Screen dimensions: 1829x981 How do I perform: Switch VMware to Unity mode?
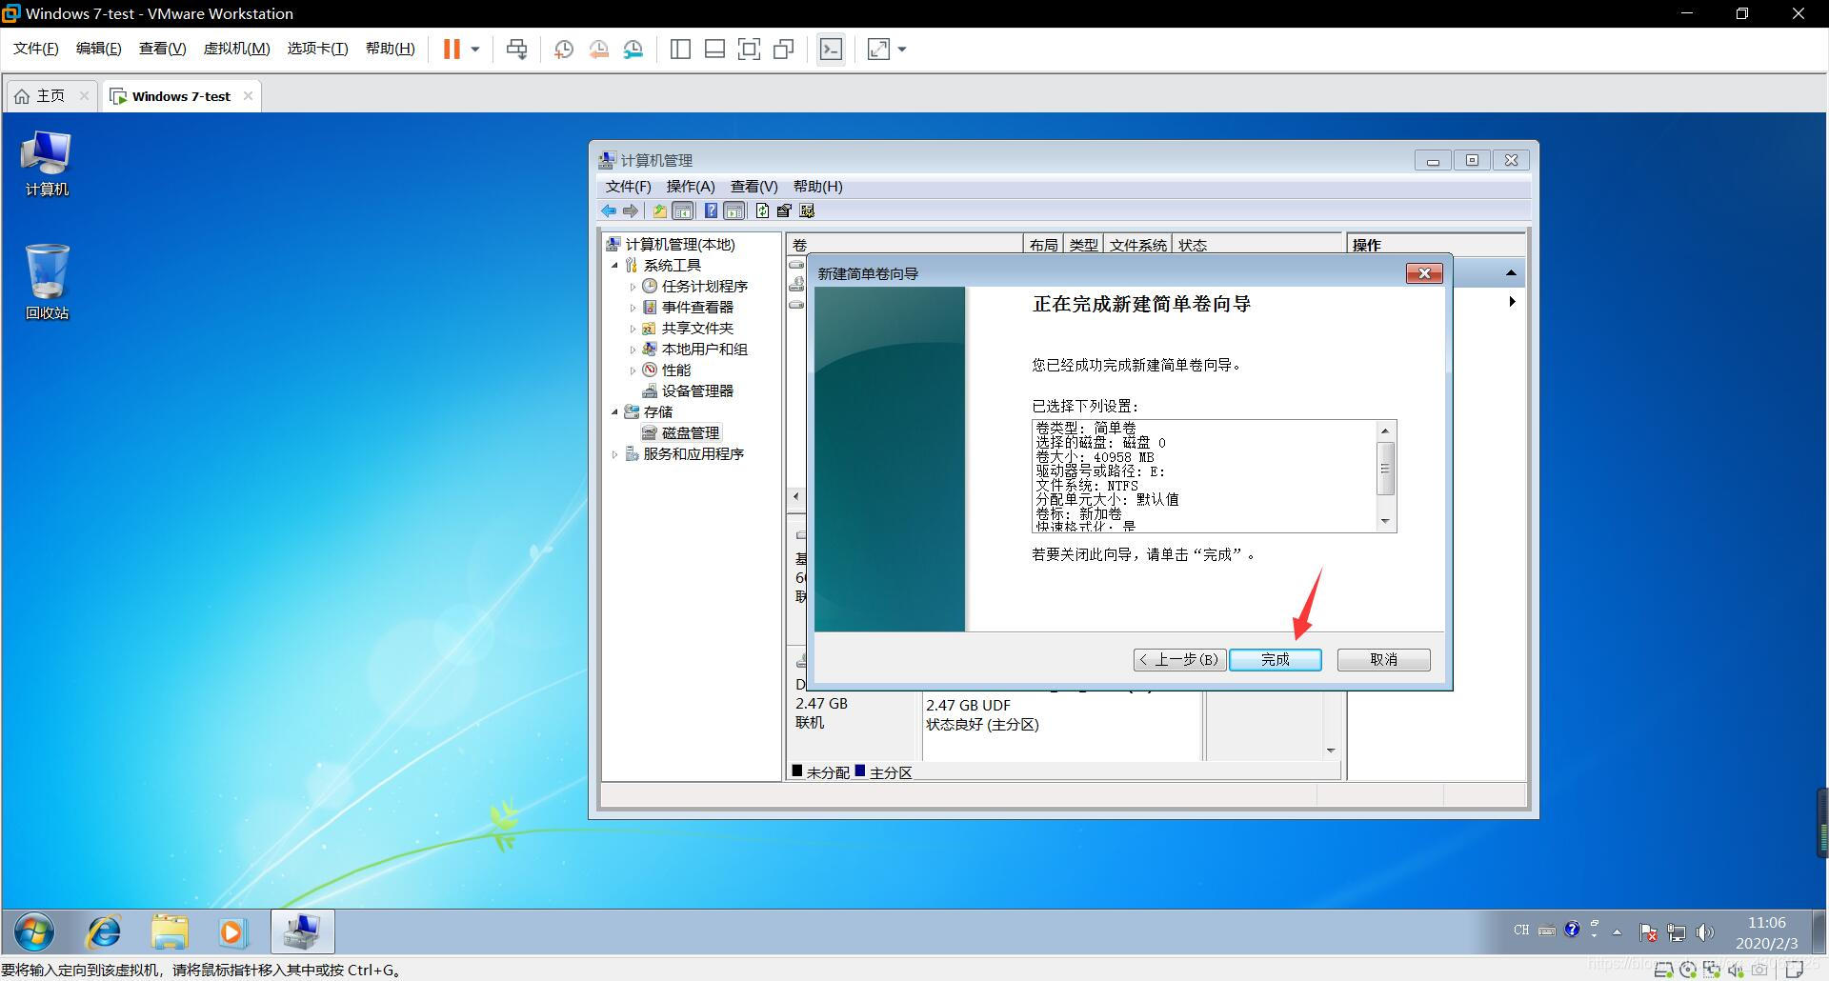click(x=784, y=49)
